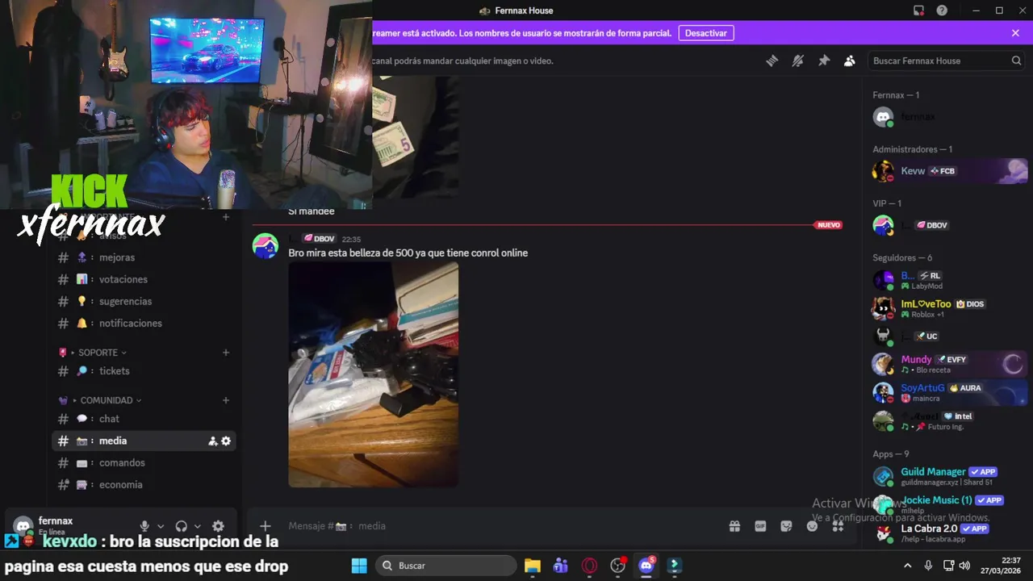This screenshot has width=1033, height=581.
Task: Focus the Buscar Fernnax House search field
Action: [x=947, y=61]
